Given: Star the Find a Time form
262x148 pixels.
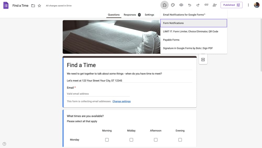Looking at the screenshot, I should click(39, 6).
